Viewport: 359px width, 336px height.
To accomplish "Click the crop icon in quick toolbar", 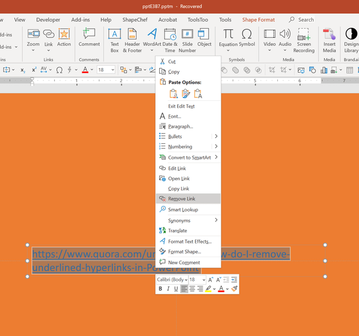I will pos(272,70).
